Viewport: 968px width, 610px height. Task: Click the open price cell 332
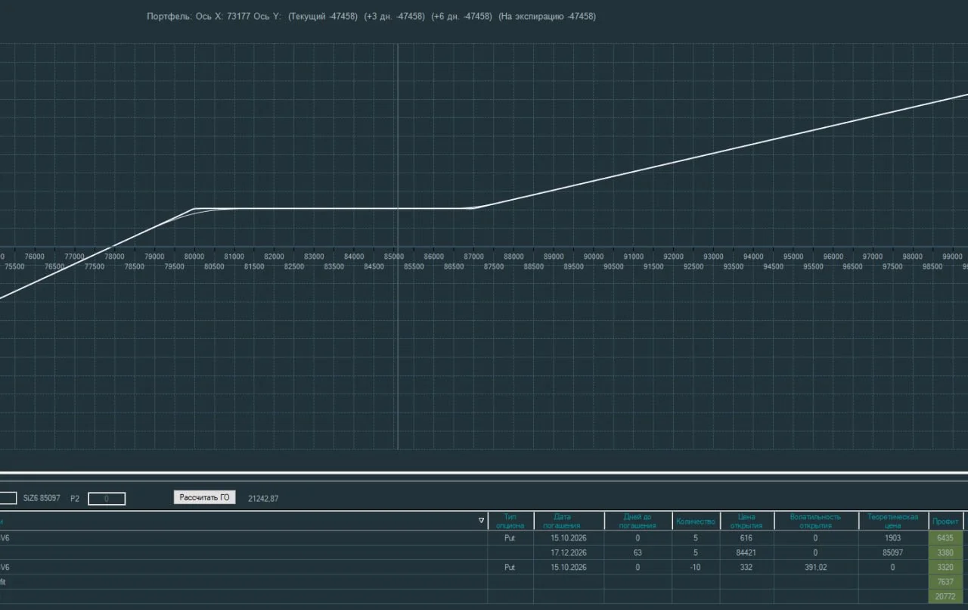[x=746, y=567]
